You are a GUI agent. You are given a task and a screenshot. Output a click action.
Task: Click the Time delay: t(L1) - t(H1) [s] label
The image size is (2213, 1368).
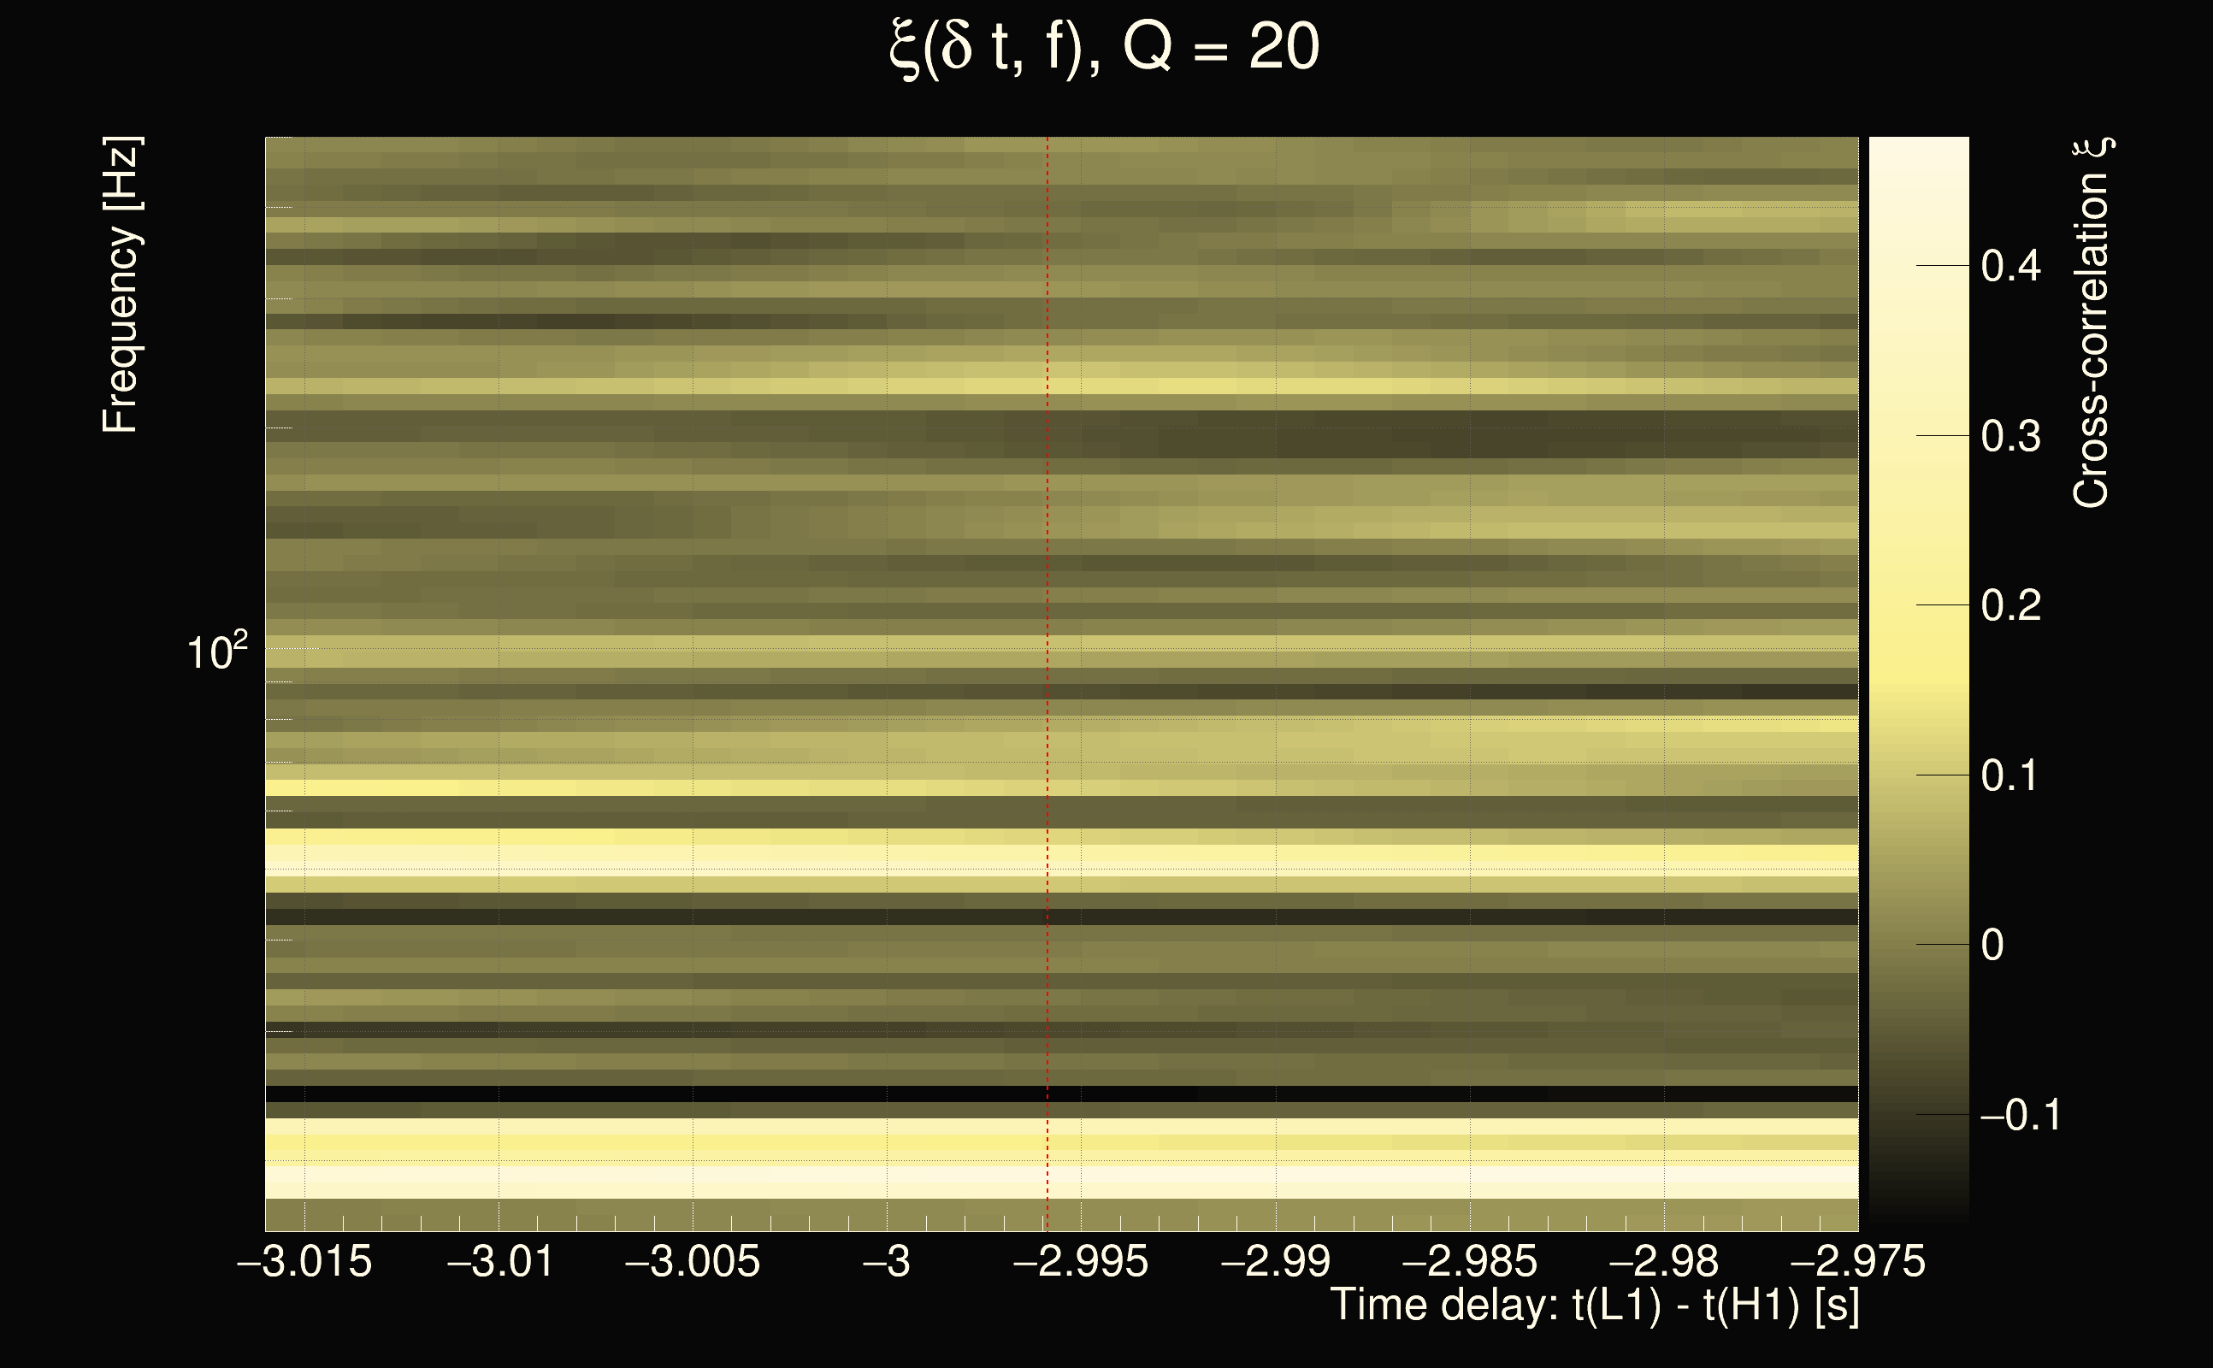coord(1594,1305)
